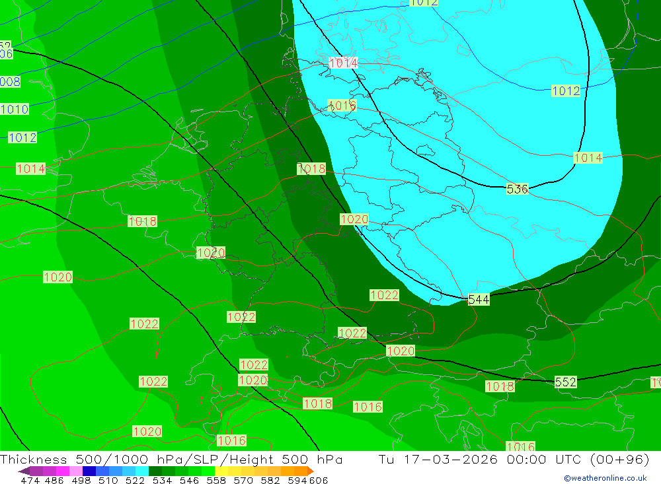
Task: Click the legend value 546
Action: [x=189, y=480]
